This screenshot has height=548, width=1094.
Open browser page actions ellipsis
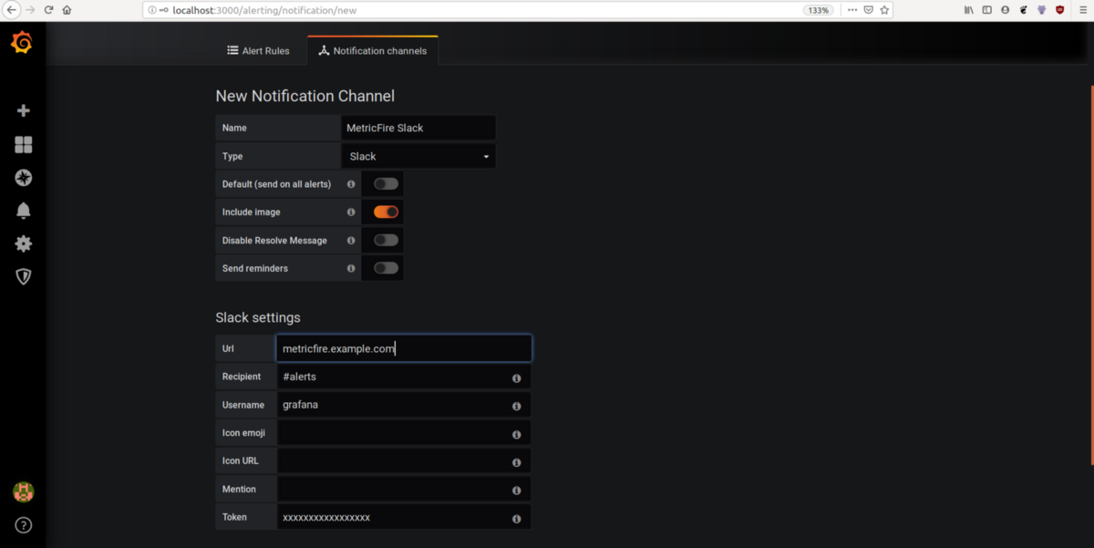pos(851,10)
